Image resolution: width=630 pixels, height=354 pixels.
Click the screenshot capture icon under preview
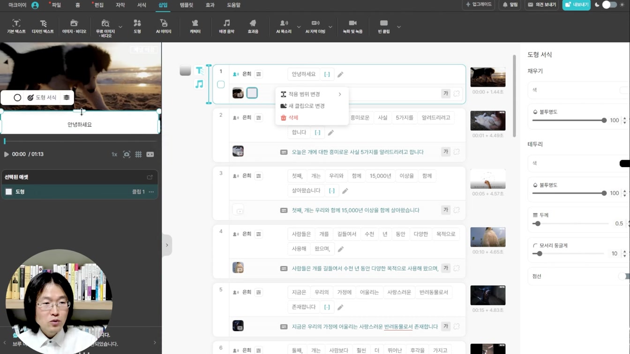tap(127, 154)
